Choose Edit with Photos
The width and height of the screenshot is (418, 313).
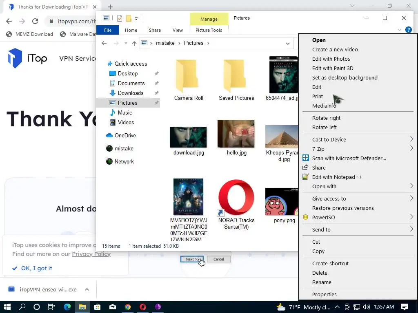point(331,59)
